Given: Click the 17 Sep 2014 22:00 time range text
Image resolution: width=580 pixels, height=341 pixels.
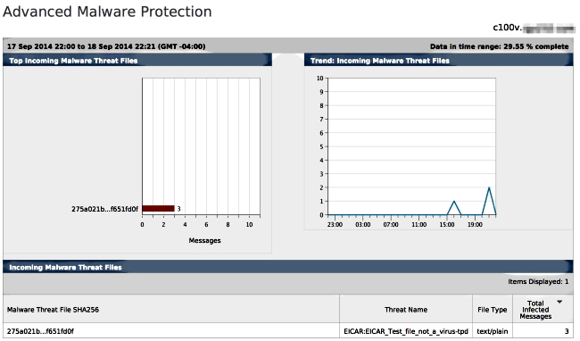Looking at the screenshot, I should click(106, 46).
